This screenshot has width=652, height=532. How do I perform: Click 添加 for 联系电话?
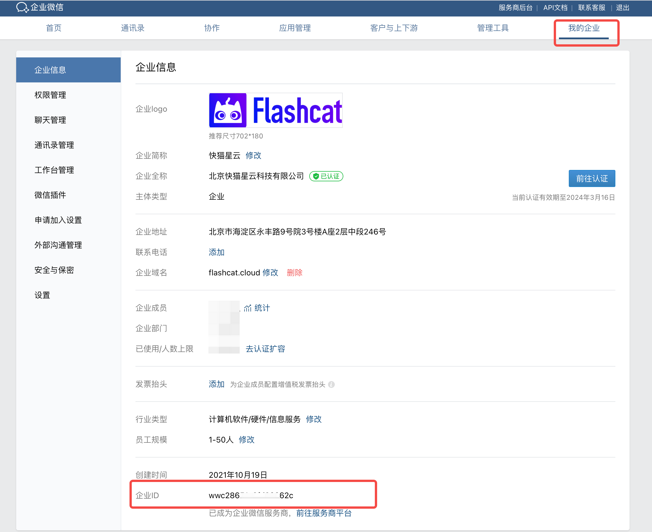(x=216, y=252)
